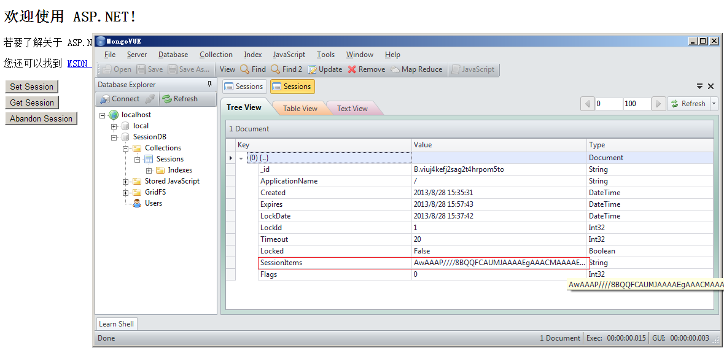724x348 pixels.
Task: Click the disconnect plug icon beside Connect
Action: (x=150, y=99)
